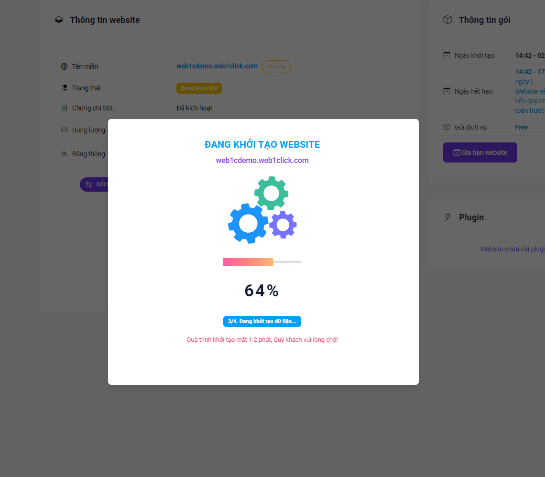Click the Băng thông network icon
Viewport: 545px width, 477px height.
coord(65,154)
